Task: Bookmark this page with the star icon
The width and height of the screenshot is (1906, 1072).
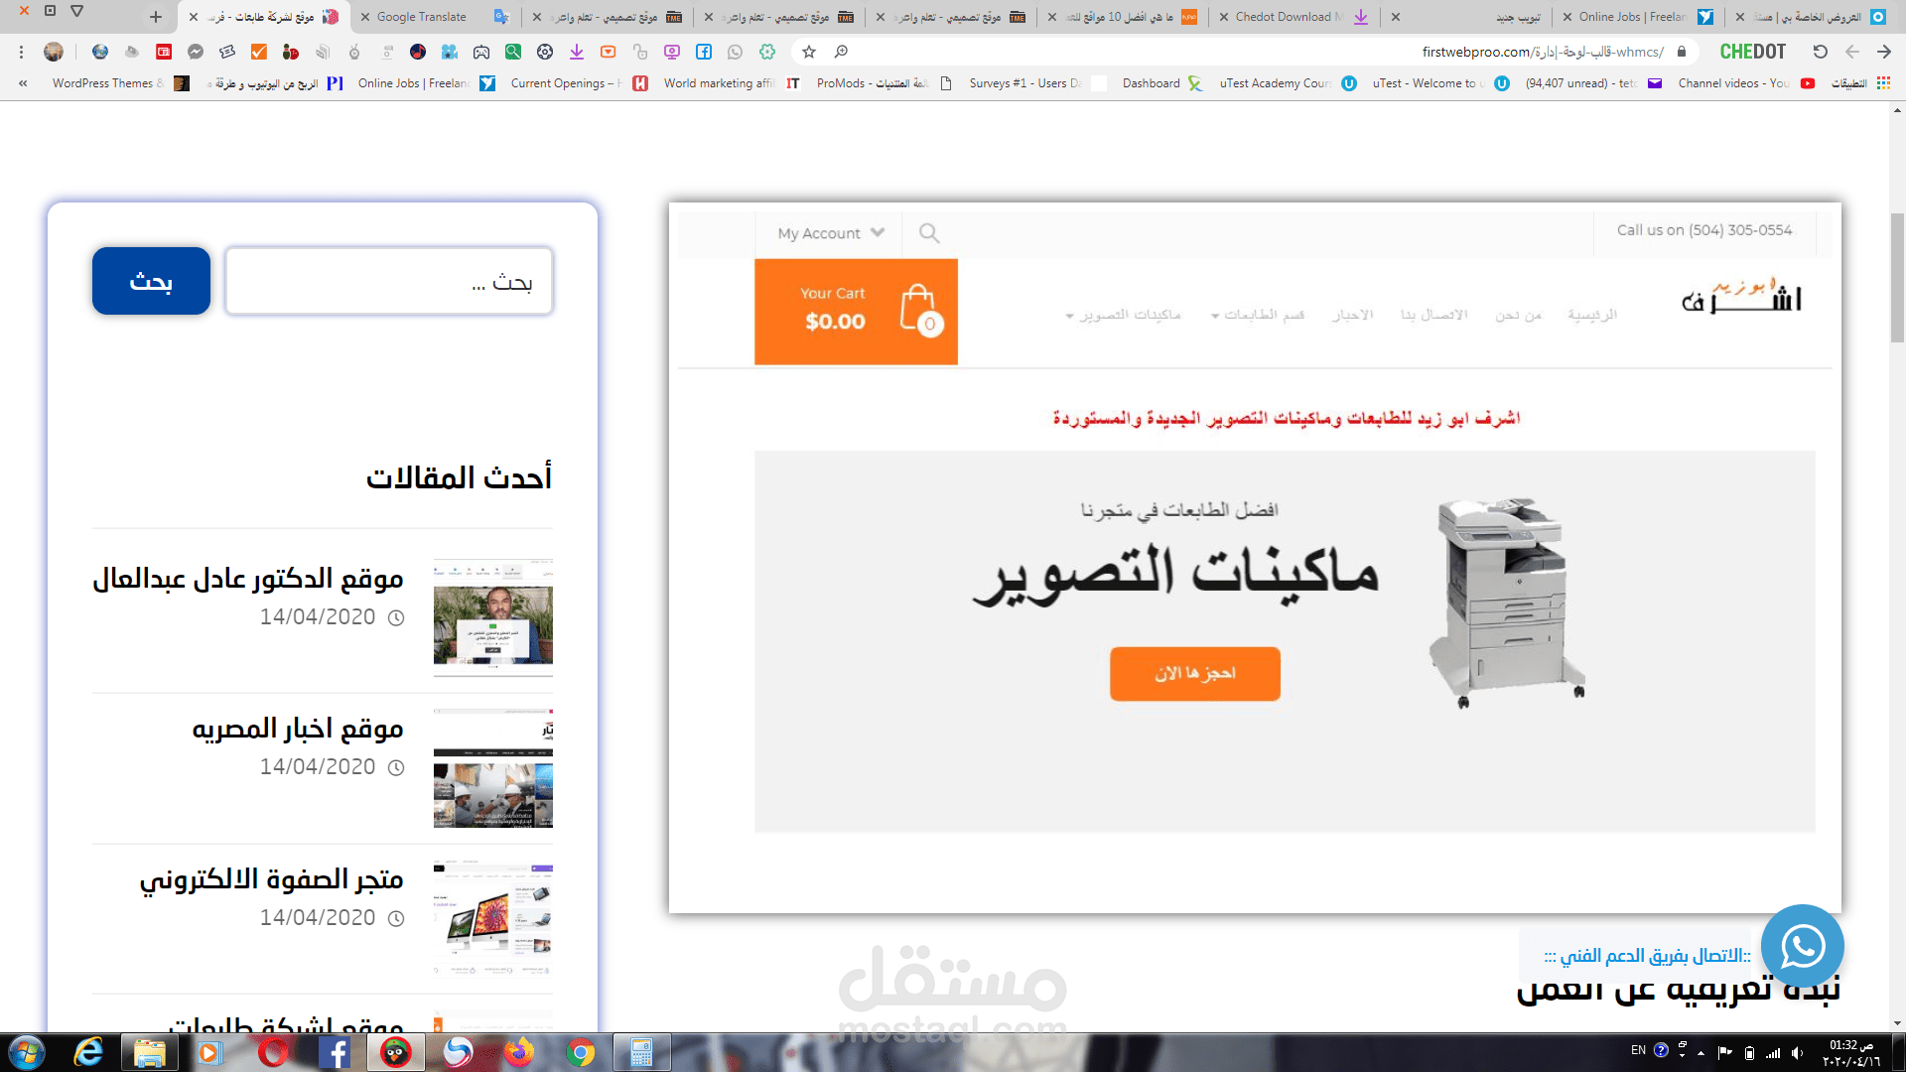Action: 809,52
